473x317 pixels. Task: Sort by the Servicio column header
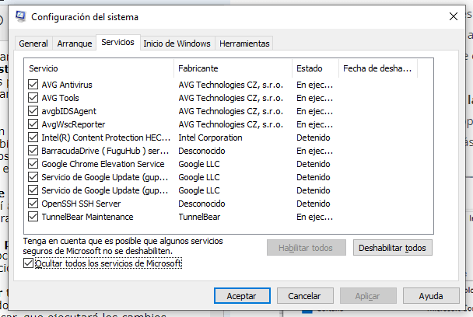99,68
